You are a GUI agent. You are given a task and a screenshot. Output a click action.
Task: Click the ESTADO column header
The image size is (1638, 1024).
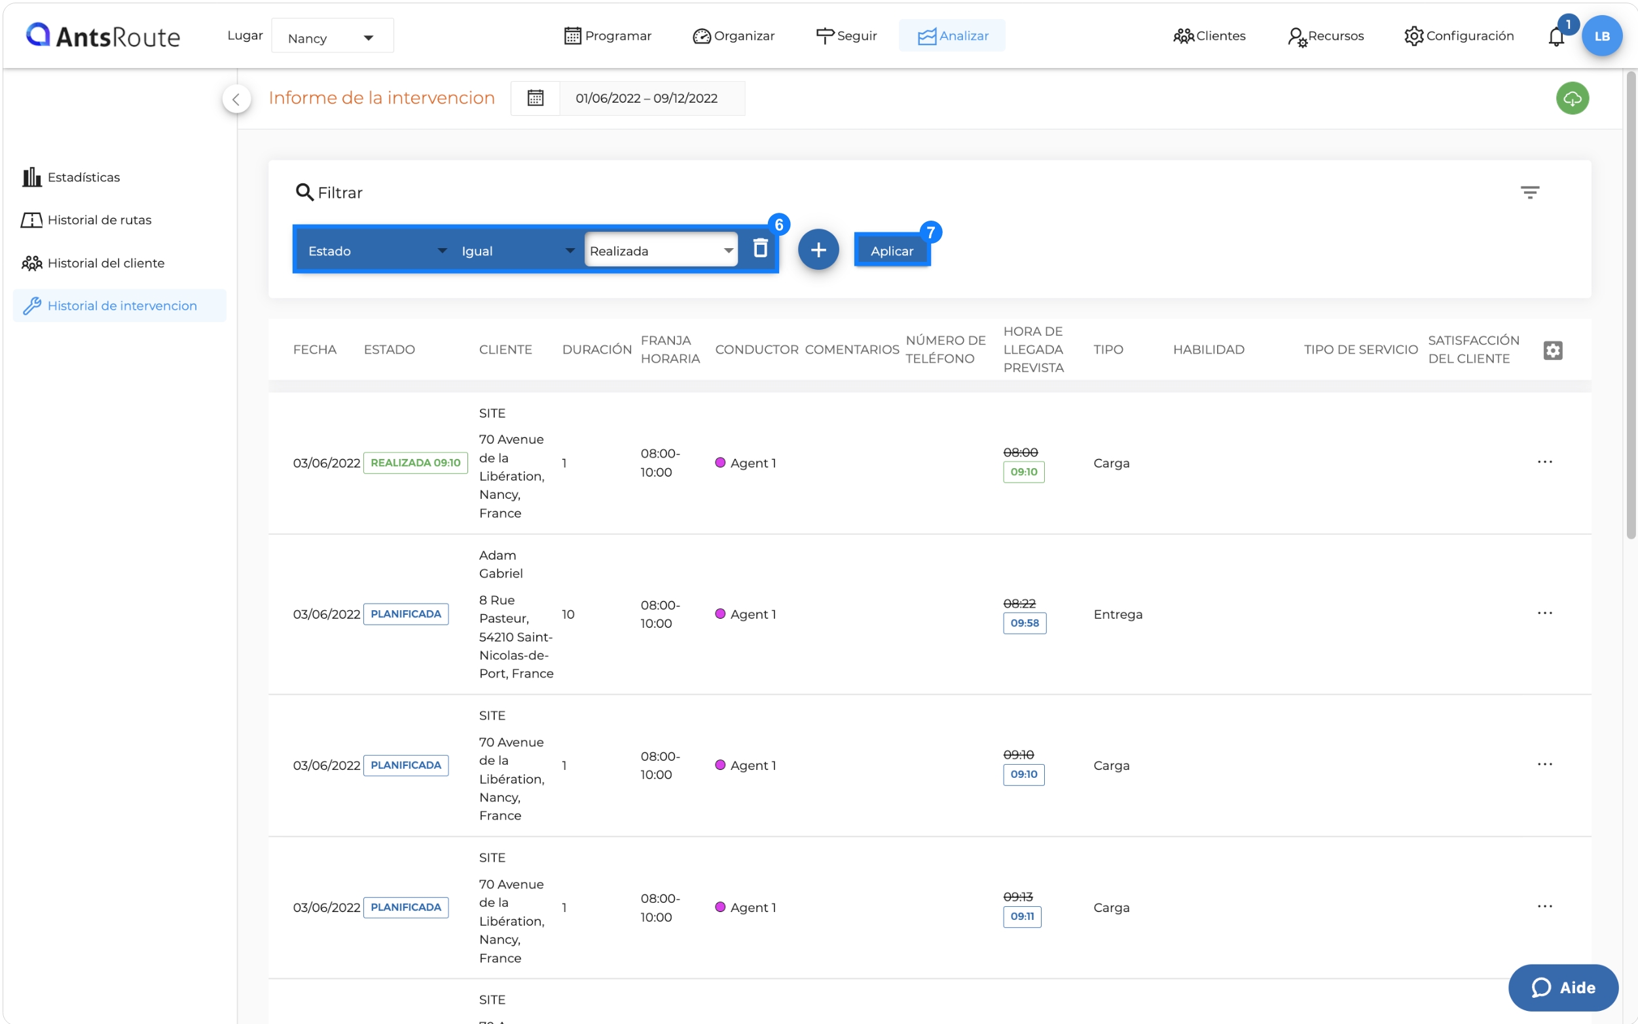pos(390,350)
